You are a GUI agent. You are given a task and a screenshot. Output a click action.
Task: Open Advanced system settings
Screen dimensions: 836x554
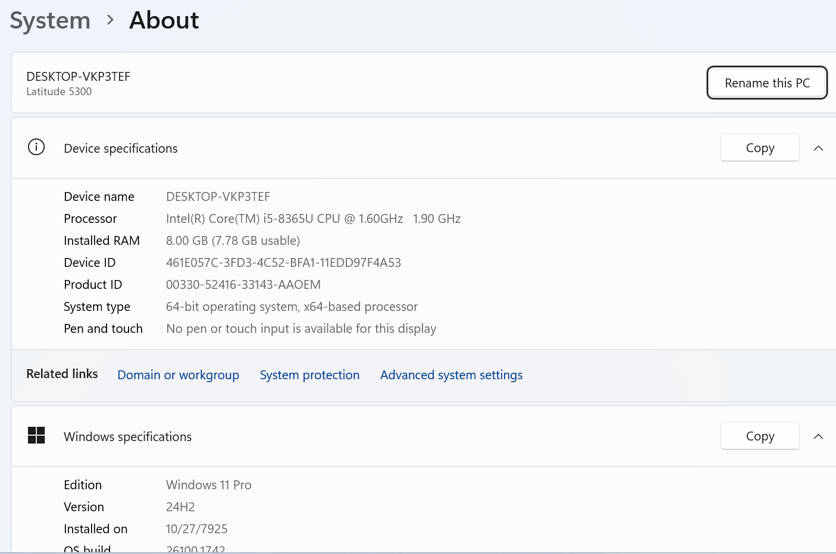451,375
